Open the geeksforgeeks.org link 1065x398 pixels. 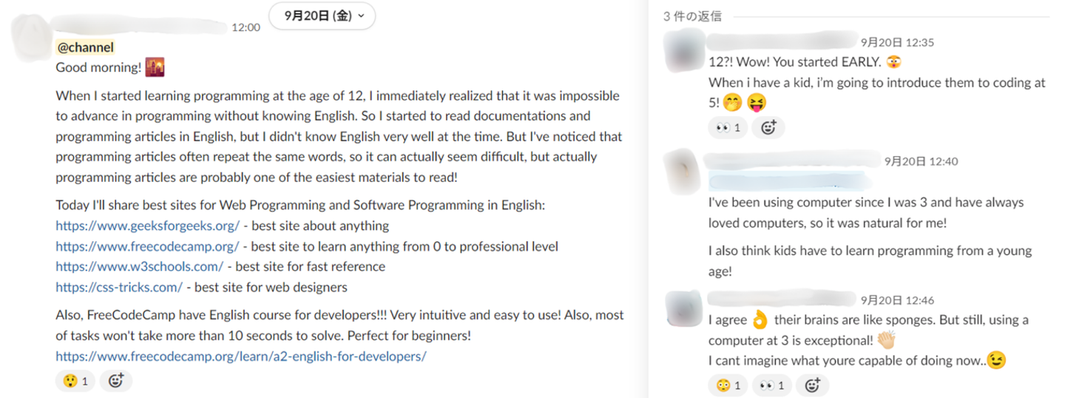[147, 226]
